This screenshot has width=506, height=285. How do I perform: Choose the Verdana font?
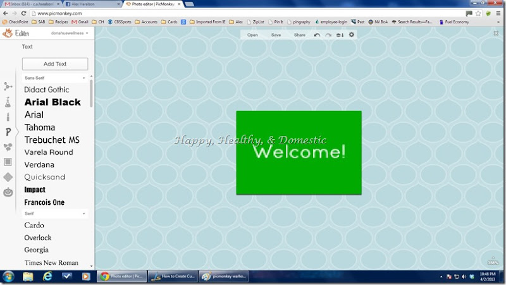click(x=39, y=165)
